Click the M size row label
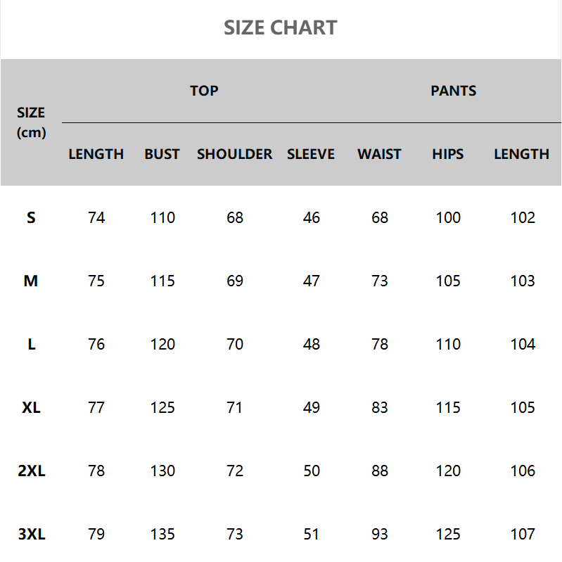 [31, 281]
